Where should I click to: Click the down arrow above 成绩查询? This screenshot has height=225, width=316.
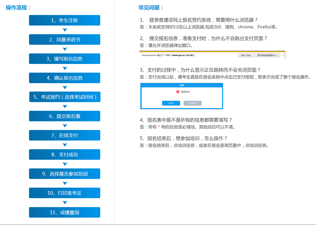click(65, 202)
